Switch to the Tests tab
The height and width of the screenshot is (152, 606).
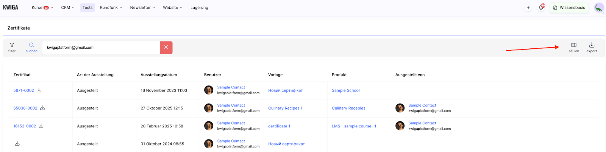(x=87, y=8)
